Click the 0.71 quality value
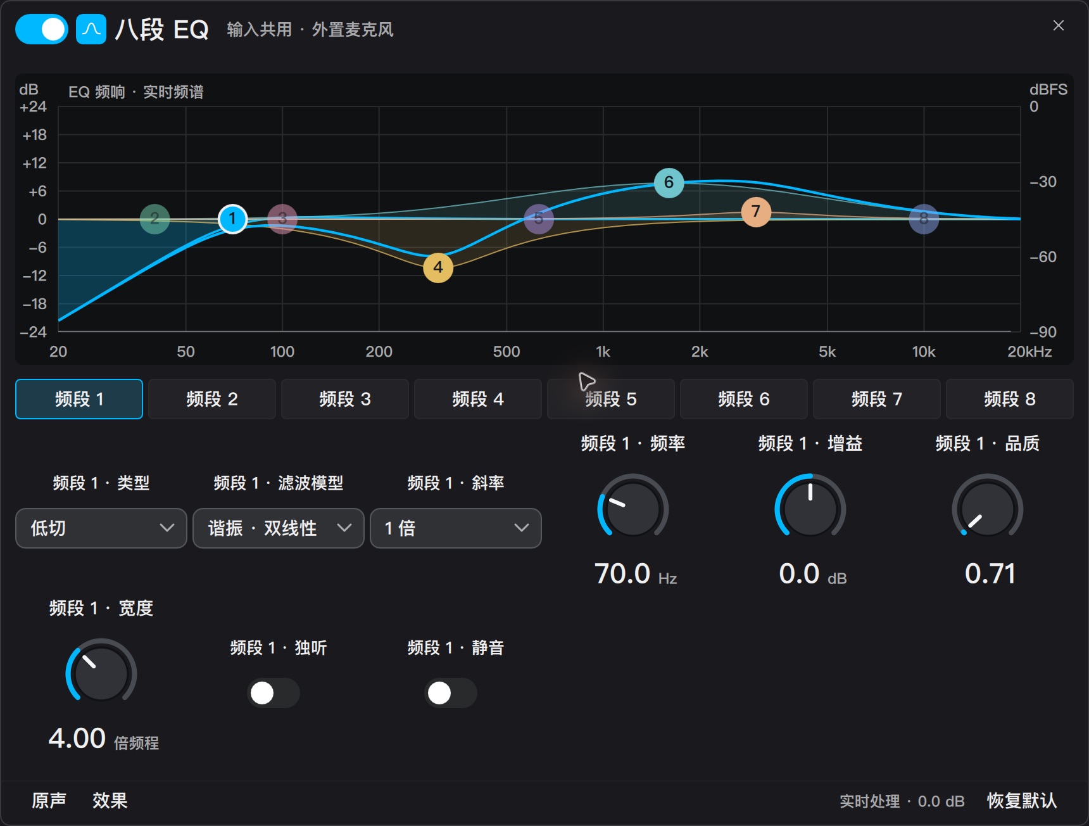Screen dimensions: 1089x826 coord(990,575)
